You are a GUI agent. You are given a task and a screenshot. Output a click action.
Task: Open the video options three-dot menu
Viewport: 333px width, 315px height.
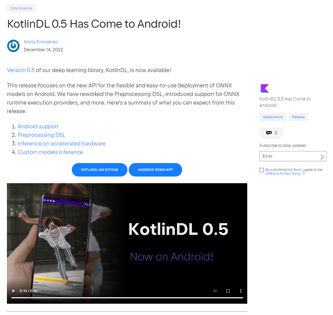241,291
